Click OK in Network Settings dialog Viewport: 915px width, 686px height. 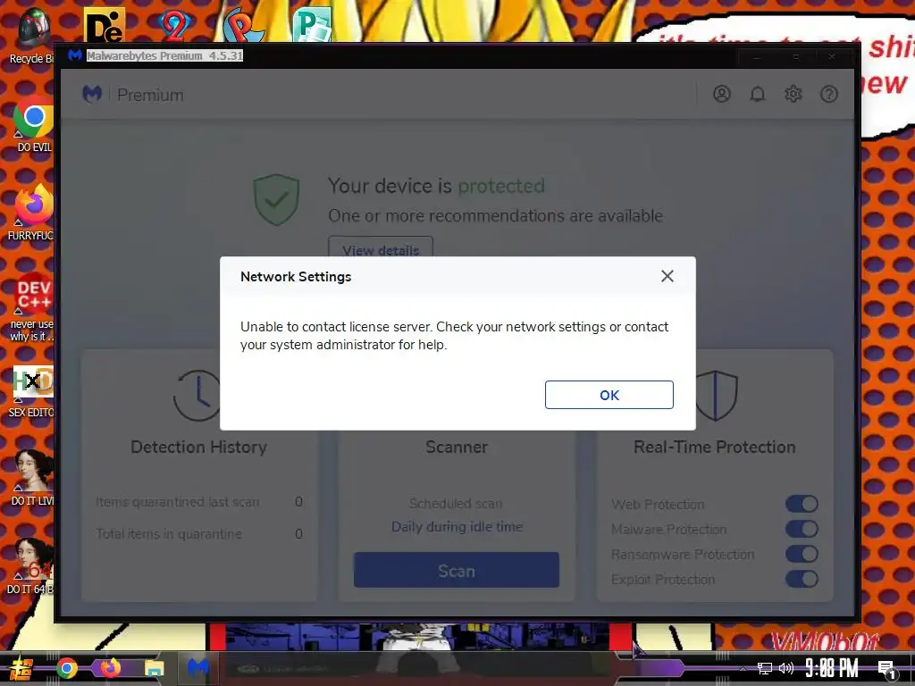click(609, 395)
